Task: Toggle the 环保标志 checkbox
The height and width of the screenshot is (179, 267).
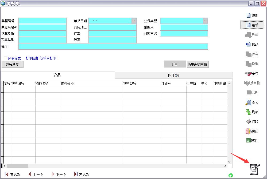Action: click(6, 58)
